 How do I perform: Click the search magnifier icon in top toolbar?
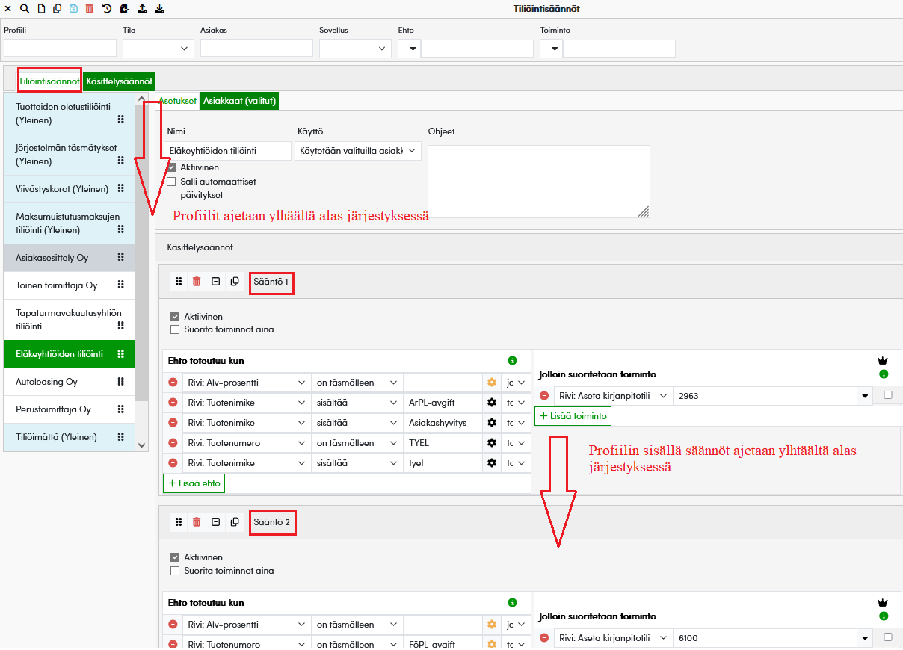[x=24, y=9]
